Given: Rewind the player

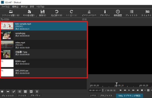Looking at the screenshot, I should [x=125, y=90].
